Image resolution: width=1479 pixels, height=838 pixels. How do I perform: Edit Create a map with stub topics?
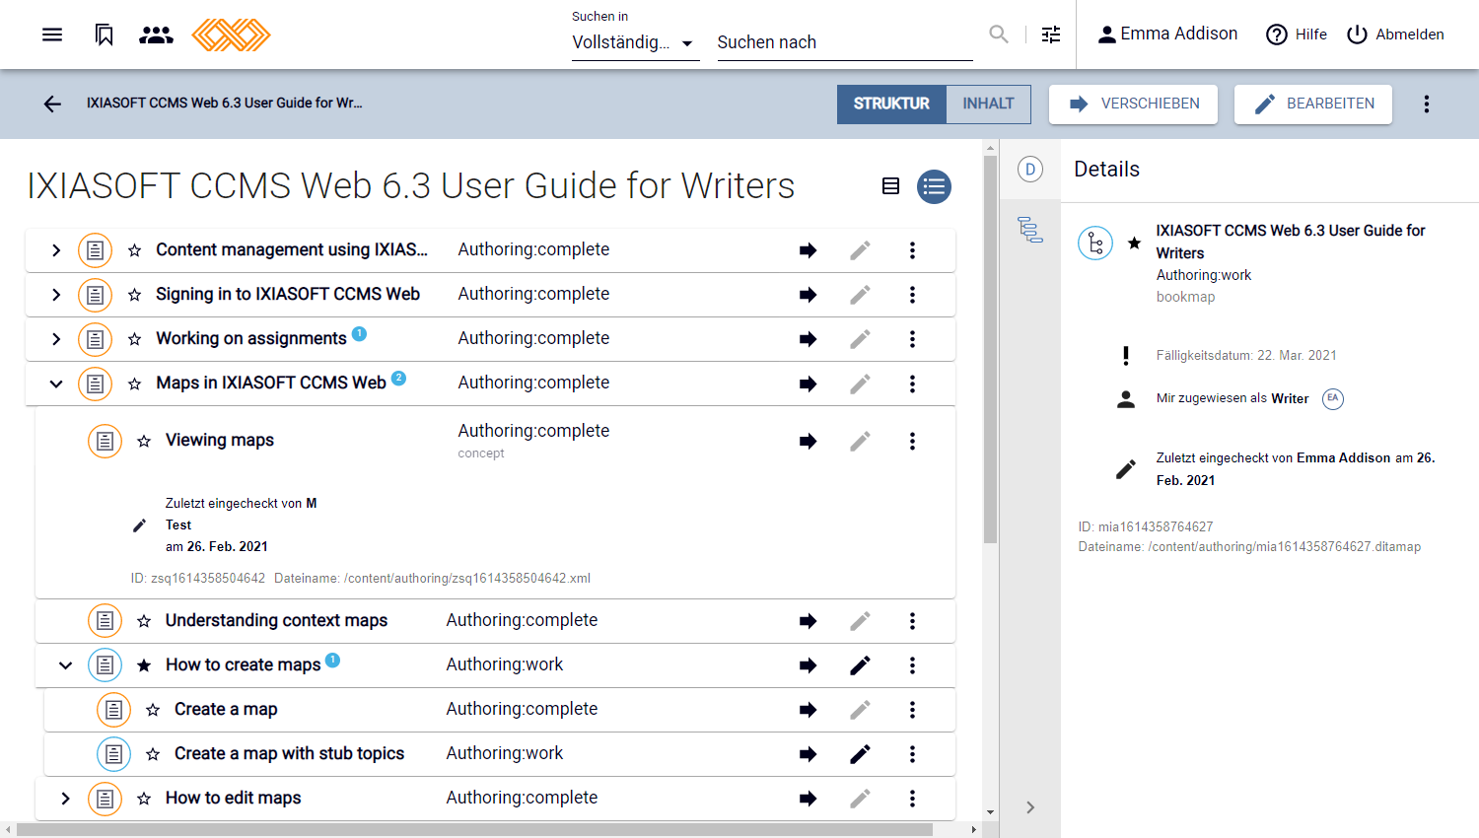point(860,754)
